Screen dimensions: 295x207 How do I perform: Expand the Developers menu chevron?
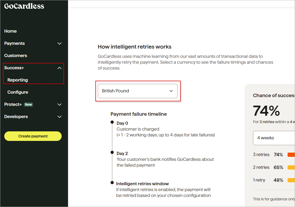click(60, 117)
